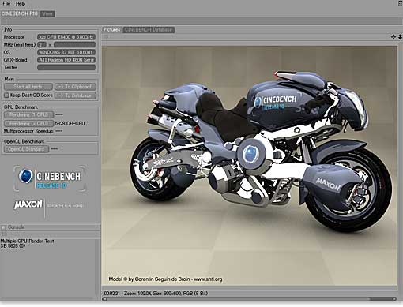The width and height of the screenshot is (403, 307).
Task: Click the picture viewer's horizontal scrollbar track
Action: click(250, 298)
